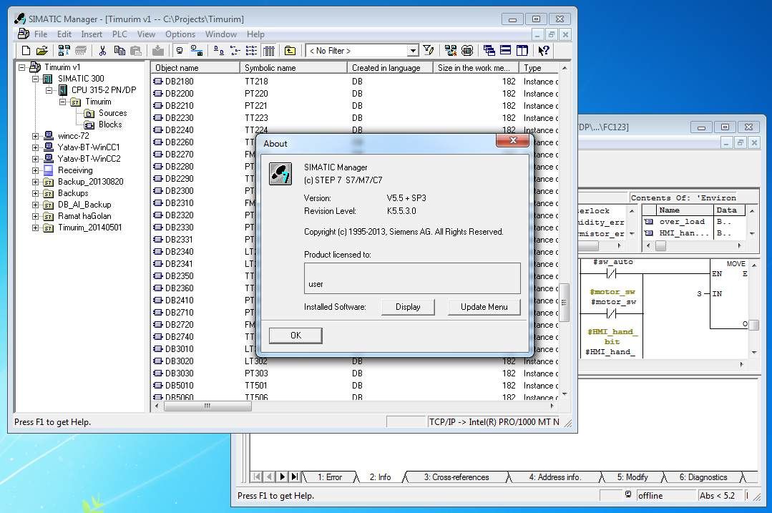Screen dimensions: 772x513
Task: Click the Update Menu button
Action: [484, 307]
